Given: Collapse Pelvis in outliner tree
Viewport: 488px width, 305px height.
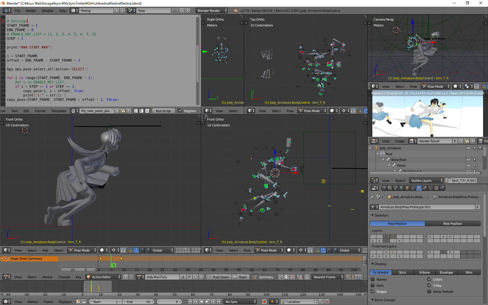Looking at the screenshot, I should tap(389, 165).
